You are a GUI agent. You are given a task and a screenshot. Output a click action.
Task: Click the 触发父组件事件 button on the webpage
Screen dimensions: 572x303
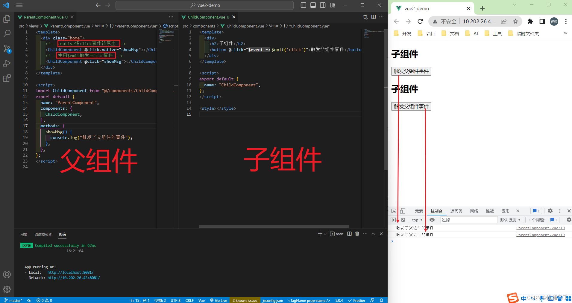[x=411, y=71]
